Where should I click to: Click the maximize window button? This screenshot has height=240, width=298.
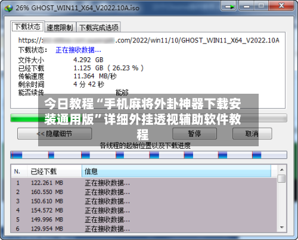click(x=261, y=6)
